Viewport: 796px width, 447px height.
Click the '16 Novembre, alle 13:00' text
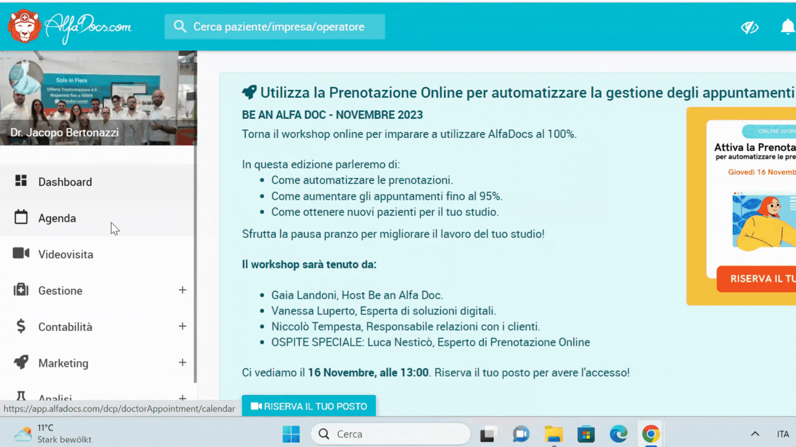pyautogui.click(x=368, y=372)
